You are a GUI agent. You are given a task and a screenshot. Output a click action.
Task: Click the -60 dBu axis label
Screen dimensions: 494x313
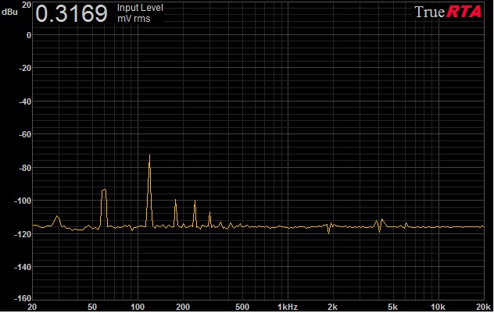pyautogui.click(x=25, y=134)
